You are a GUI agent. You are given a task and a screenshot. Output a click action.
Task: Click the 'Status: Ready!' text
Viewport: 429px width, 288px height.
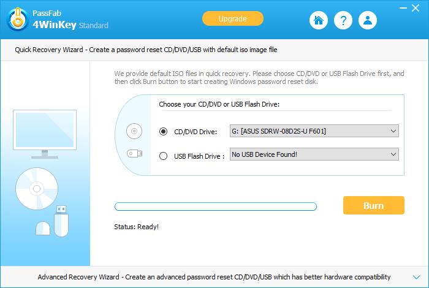[x=136, y=227]
